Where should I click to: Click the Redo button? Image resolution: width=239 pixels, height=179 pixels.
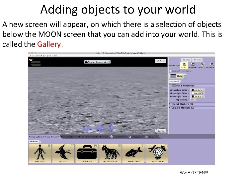(x=197, y=60)
